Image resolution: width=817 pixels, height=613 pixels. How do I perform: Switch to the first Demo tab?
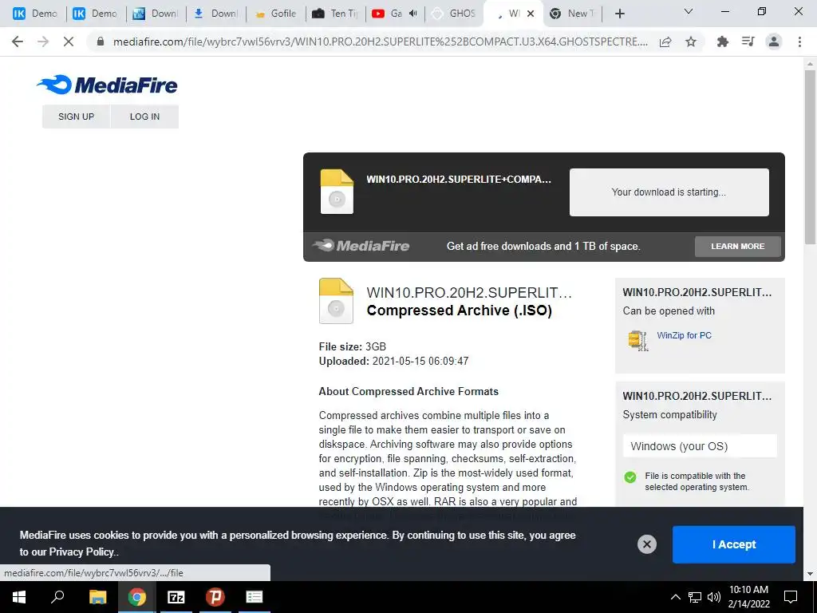click(35, 14)
